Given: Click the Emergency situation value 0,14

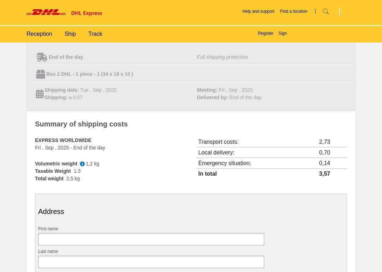Looking at the screenshot, I should 324,163.
